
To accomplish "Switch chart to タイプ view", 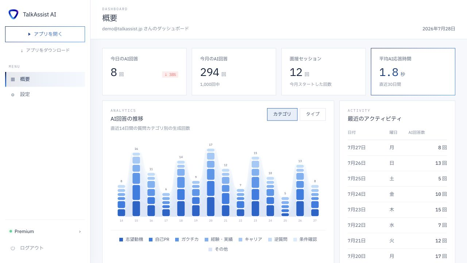I will pos(313,114).
